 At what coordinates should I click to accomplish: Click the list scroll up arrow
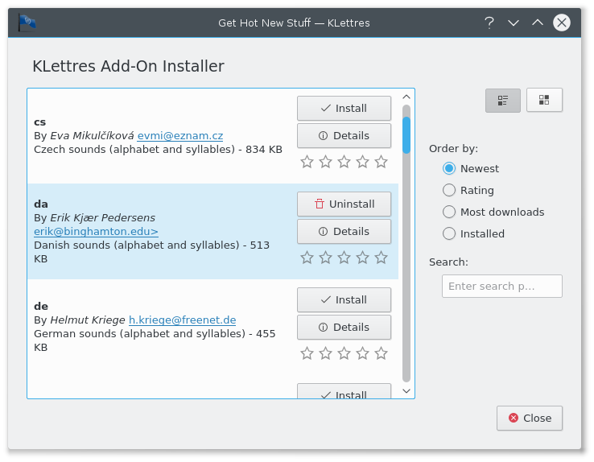pos(406,97)
